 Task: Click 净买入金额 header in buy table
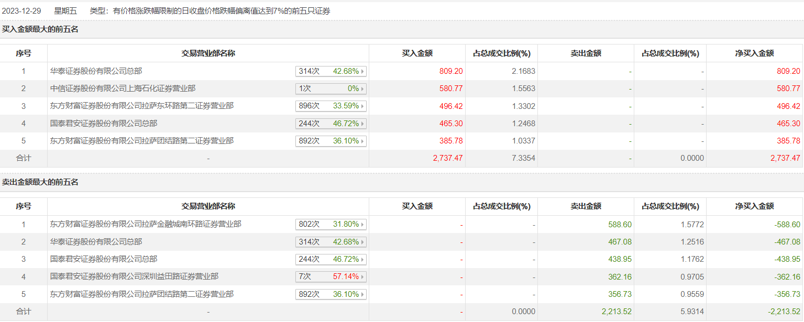pyautogui.click(x=754, y=53)
